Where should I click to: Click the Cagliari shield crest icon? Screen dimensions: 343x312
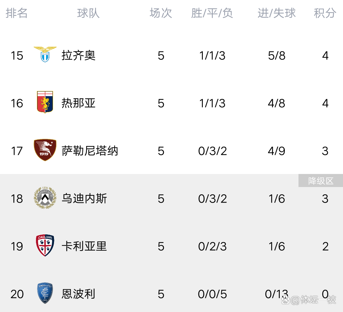[45, 245]
